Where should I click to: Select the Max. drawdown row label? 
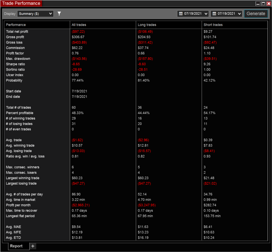18,58
